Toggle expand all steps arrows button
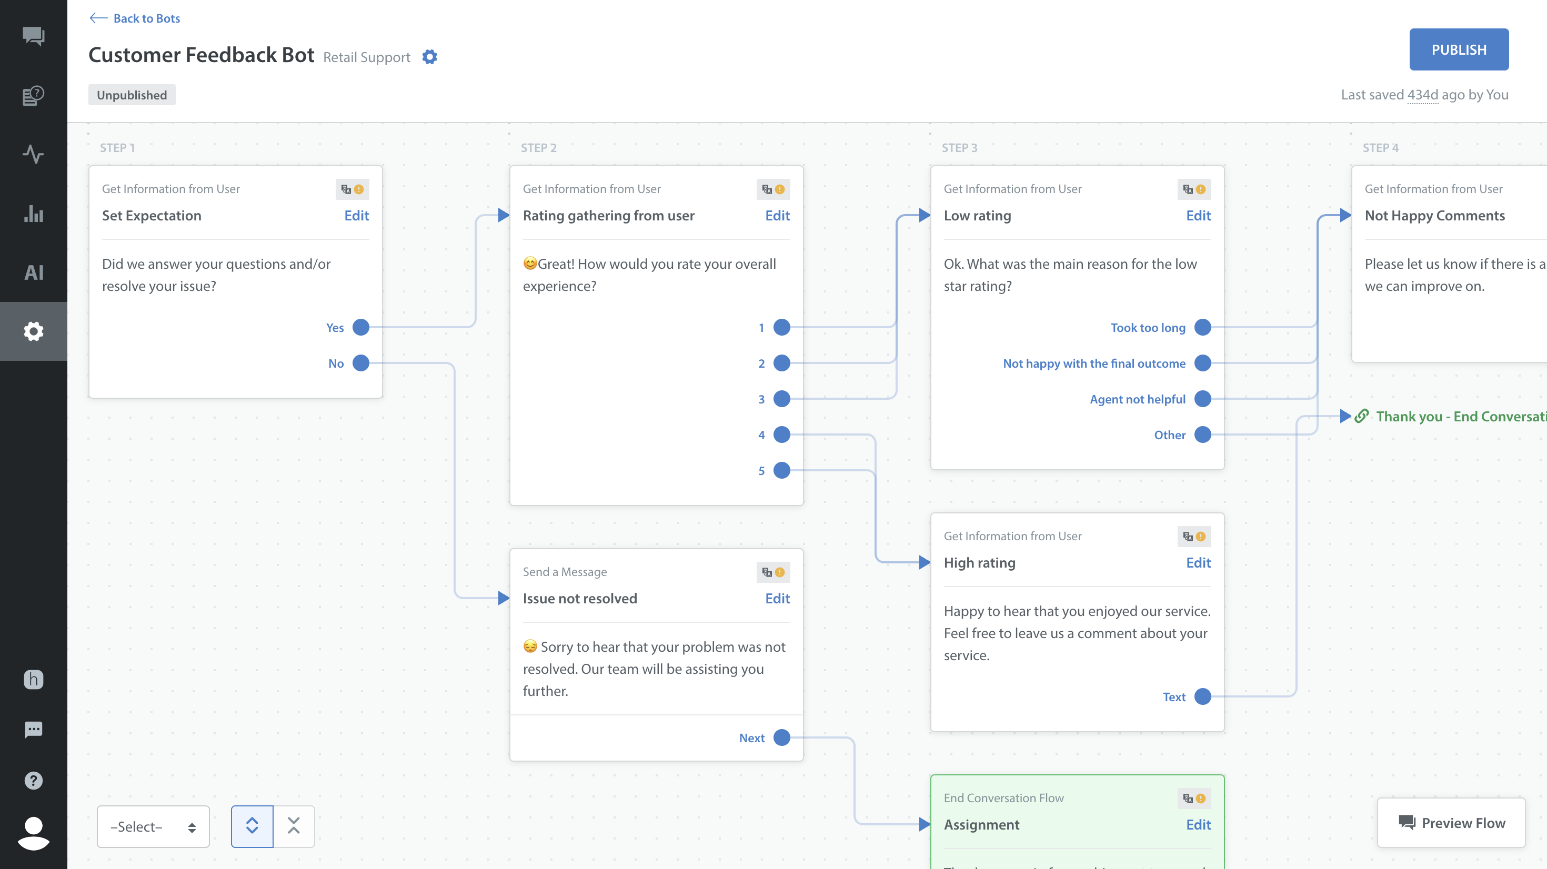This screenshot has height=869, width=1547. pos(252,826)
